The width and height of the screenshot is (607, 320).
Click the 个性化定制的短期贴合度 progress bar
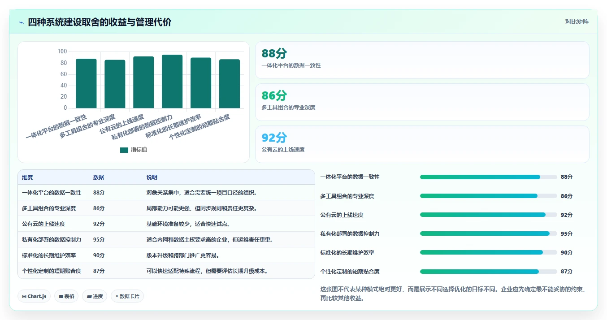click(x=489, y=271)
